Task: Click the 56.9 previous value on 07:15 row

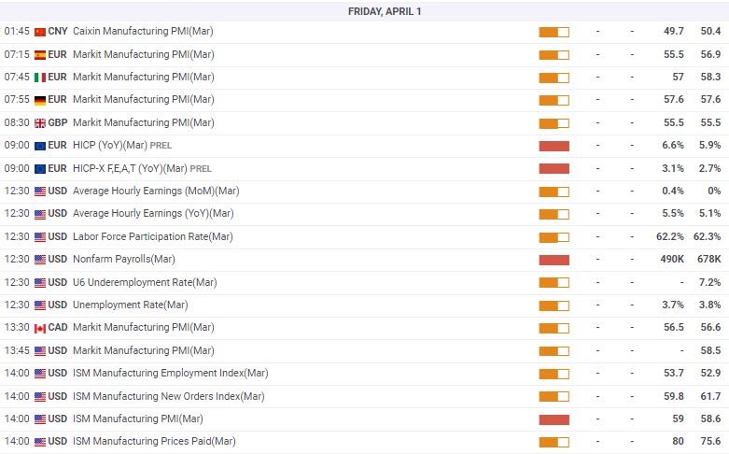Action: coord(711,54)
